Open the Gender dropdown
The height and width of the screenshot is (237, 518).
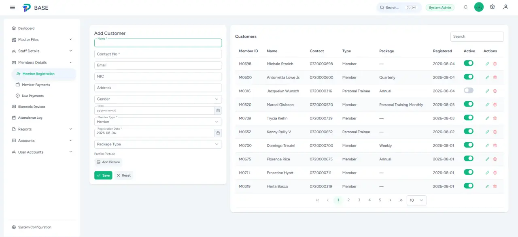coord(158,99)
